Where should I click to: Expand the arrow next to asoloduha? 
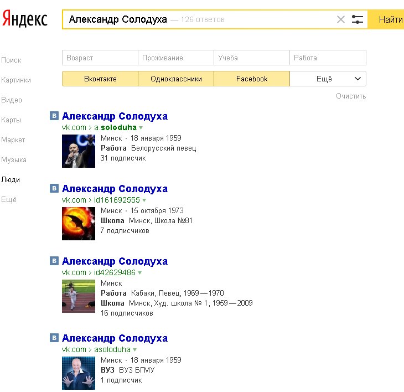pos(134,350)
